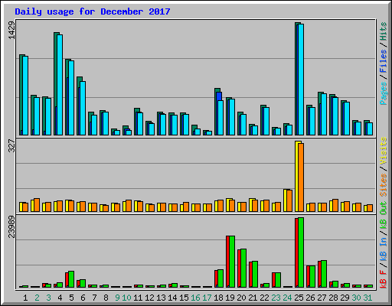The image size is (392, 306).
Task: Click day label 1 on the x-axis
Action: point(25,298)
